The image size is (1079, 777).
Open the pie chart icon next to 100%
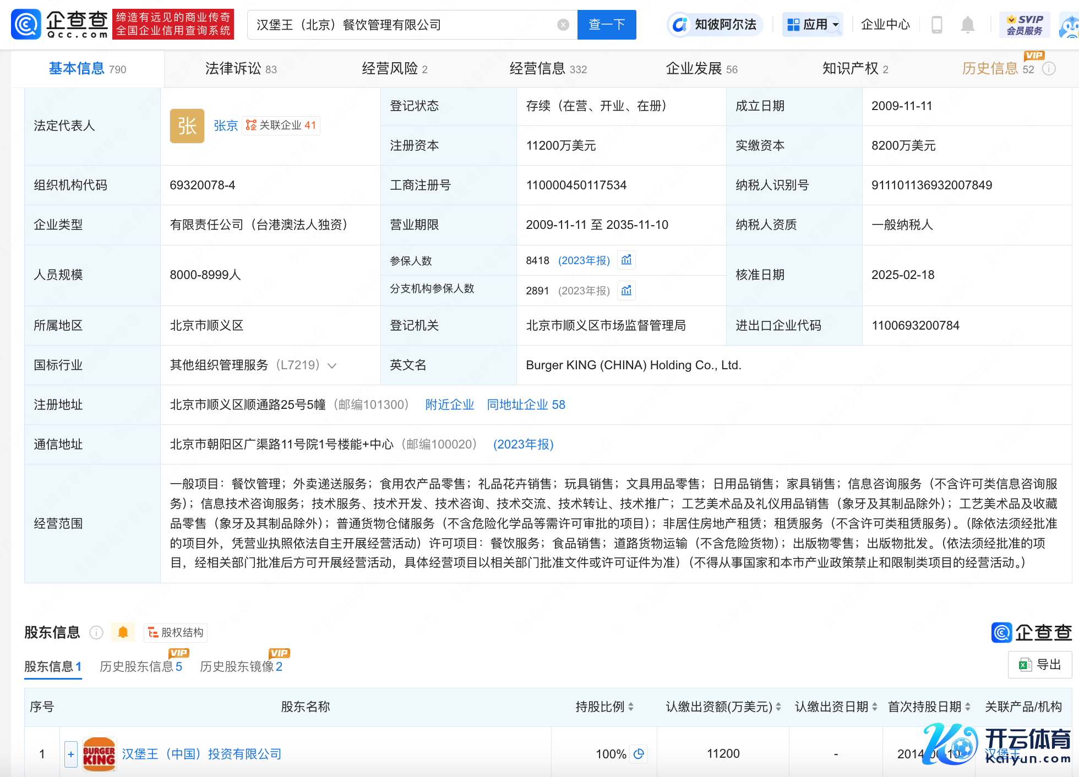pos(639,753)
